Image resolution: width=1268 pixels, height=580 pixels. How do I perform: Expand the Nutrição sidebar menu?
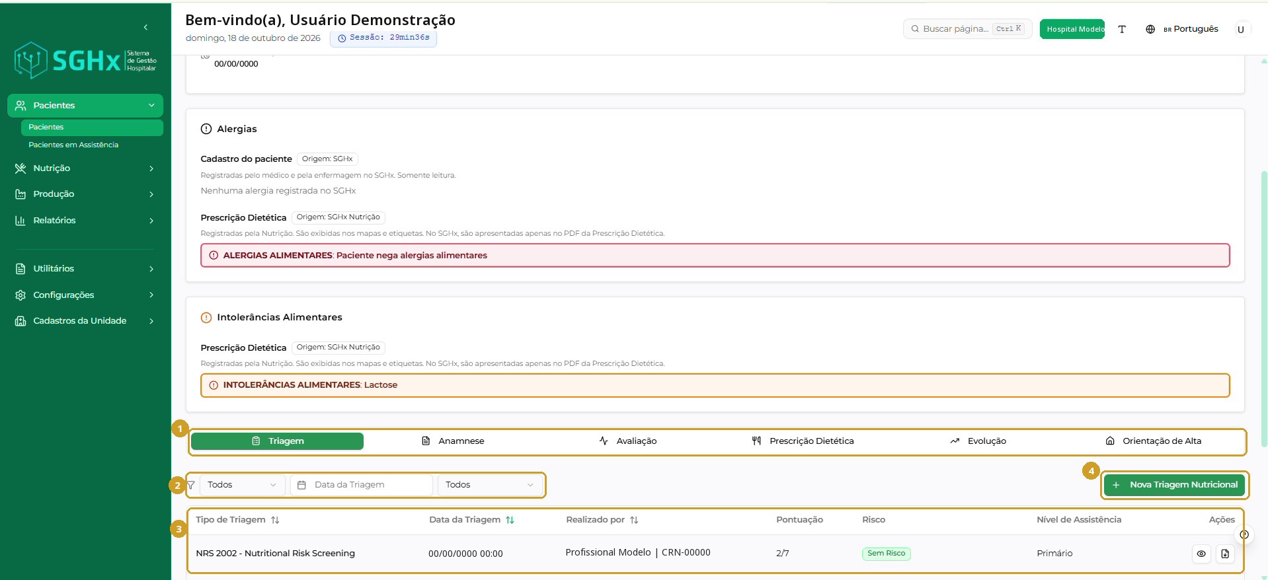(x=85, y=168)
